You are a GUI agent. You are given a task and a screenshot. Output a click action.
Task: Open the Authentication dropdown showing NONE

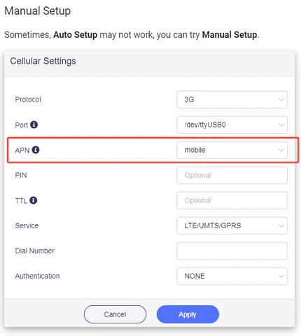pyautogui.click(x=232, y=276)
